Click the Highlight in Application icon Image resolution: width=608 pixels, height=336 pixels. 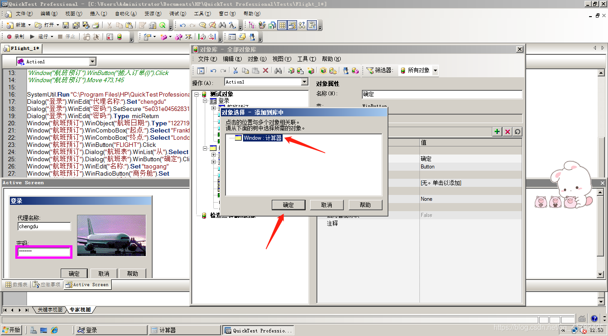pos(323,71)
